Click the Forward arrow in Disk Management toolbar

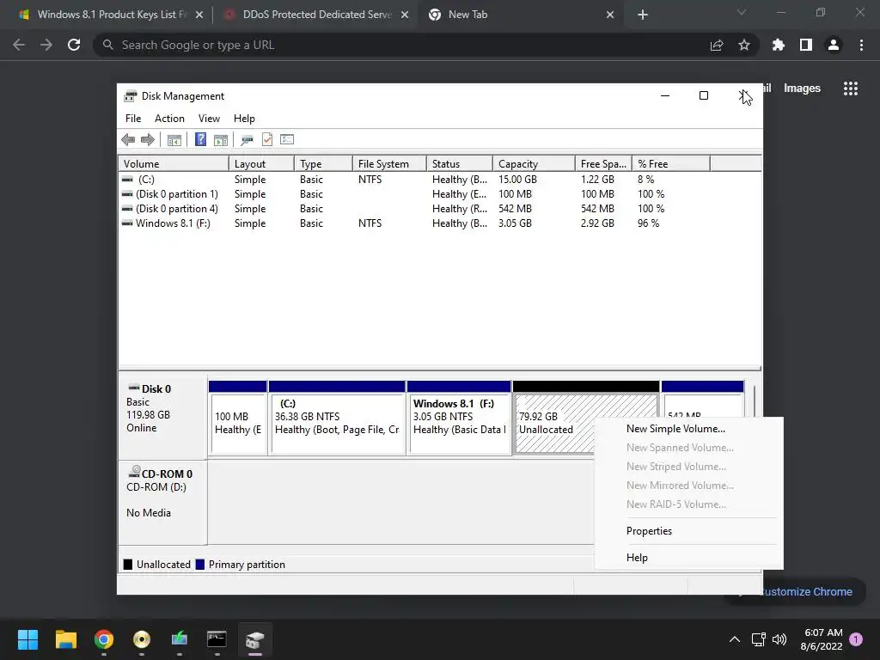(148, 140)
